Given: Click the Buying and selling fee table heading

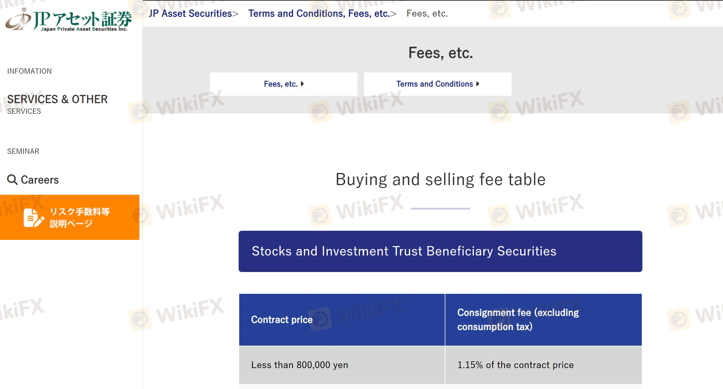Looking at the screenshot, I should click(440, 179).
